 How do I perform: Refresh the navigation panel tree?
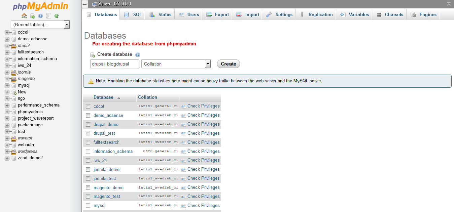57,16
